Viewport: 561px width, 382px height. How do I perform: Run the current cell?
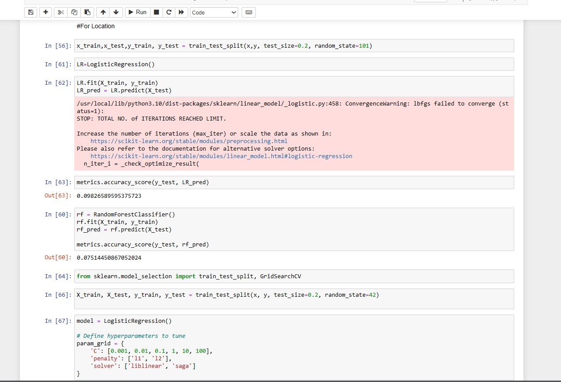pos(137,12)
